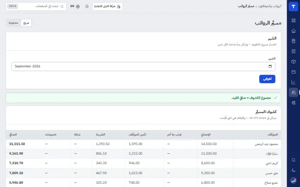Select employee محمود عبد الرحمن row name
This screenshot has width=300, height=187.
(x=266, y=144)
